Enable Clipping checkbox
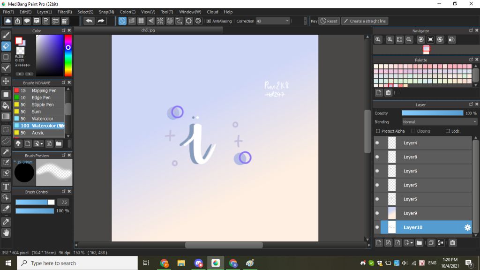480x270 pixels. 413,131
